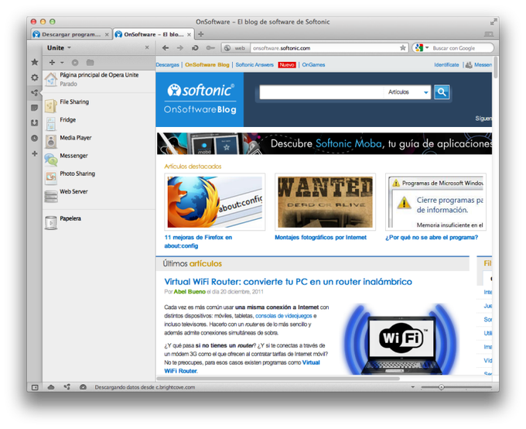Open the Articulos search category dropdown

click(407, 92)
